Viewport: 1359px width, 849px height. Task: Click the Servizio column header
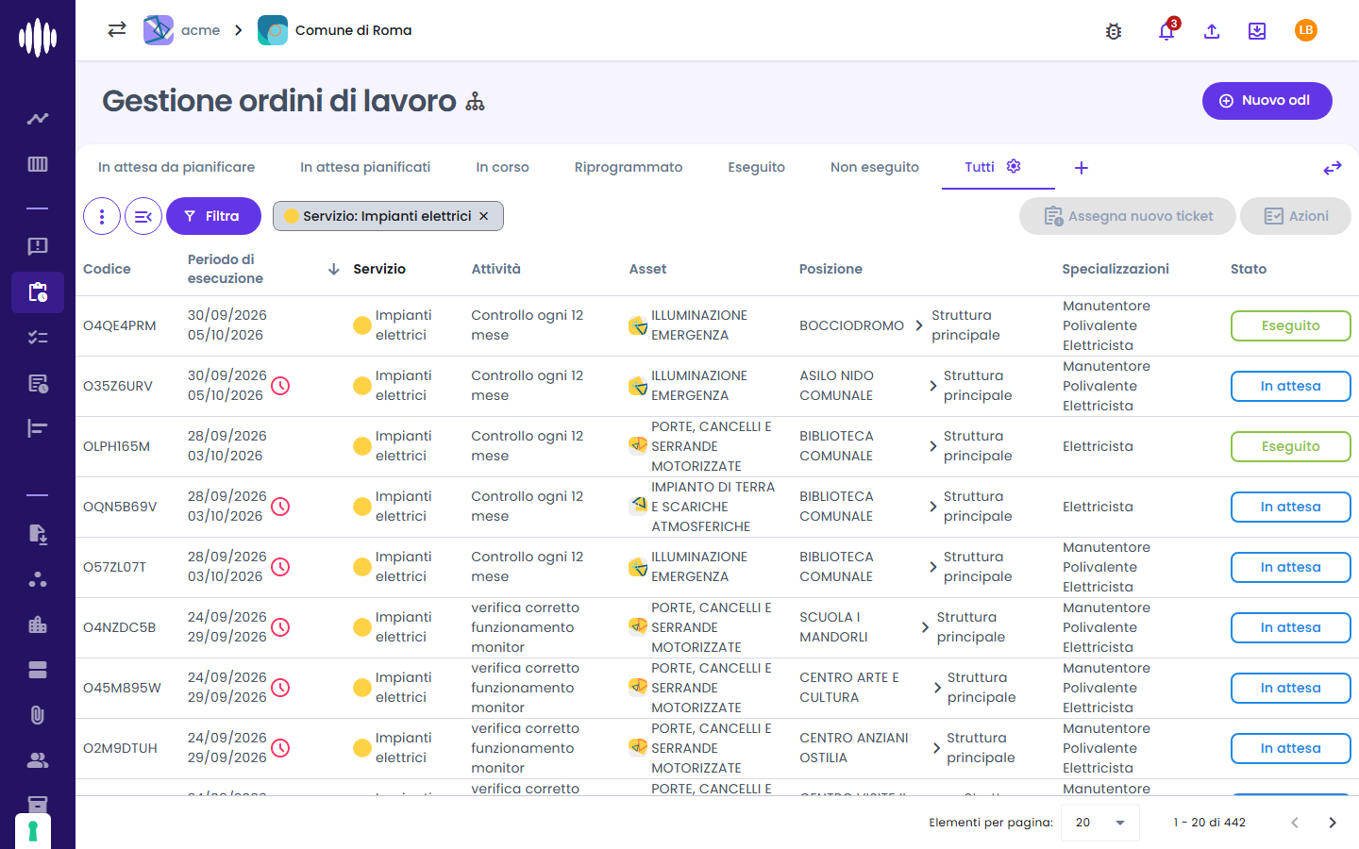[379, 269]
